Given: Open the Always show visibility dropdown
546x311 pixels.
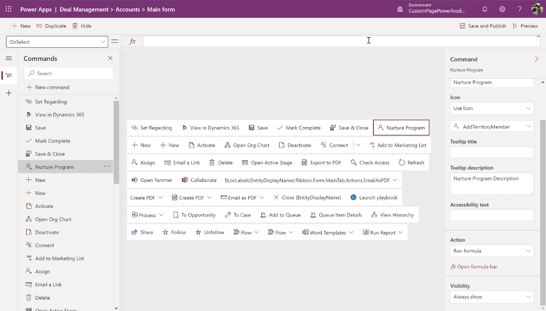Looking at the screenshot, I should click(492, 297).
